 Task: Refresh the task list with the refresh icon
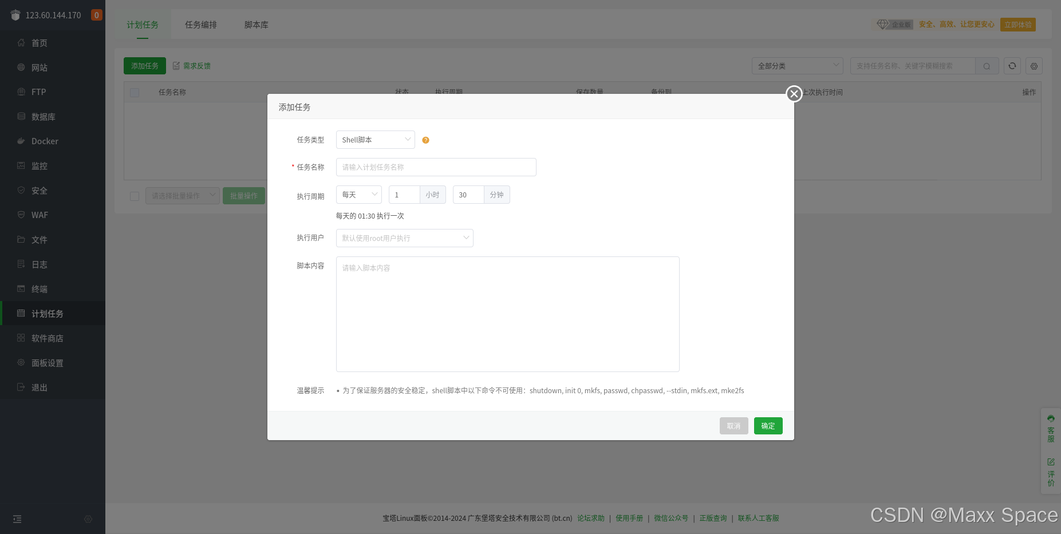tap(1012, 66)
